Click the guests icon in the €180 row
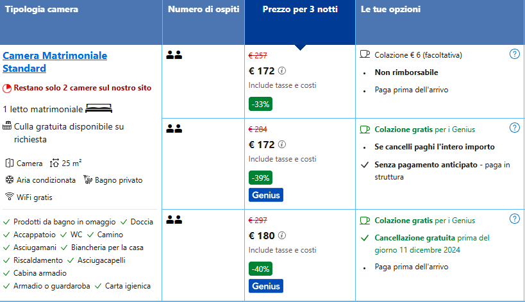 coord(174,220)
